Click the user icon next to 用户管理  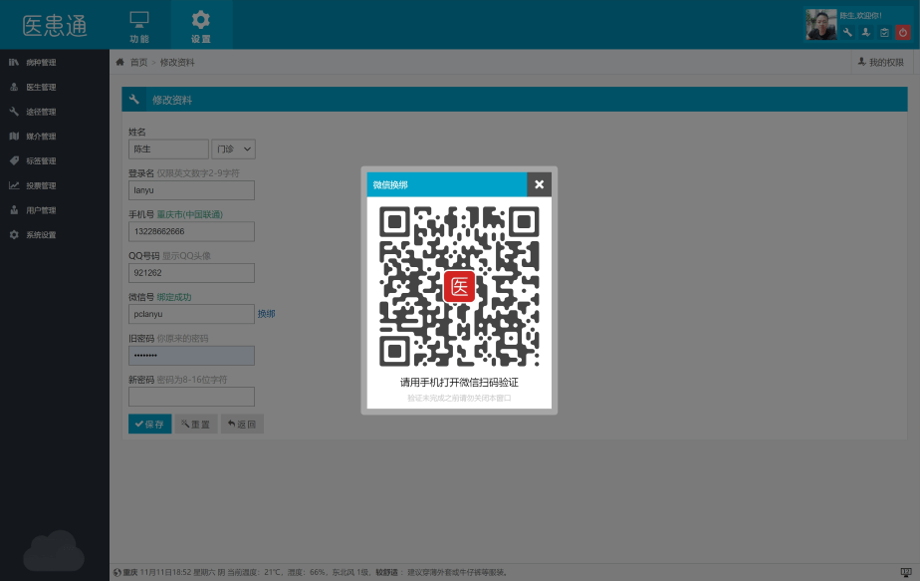tap(14, 209)
